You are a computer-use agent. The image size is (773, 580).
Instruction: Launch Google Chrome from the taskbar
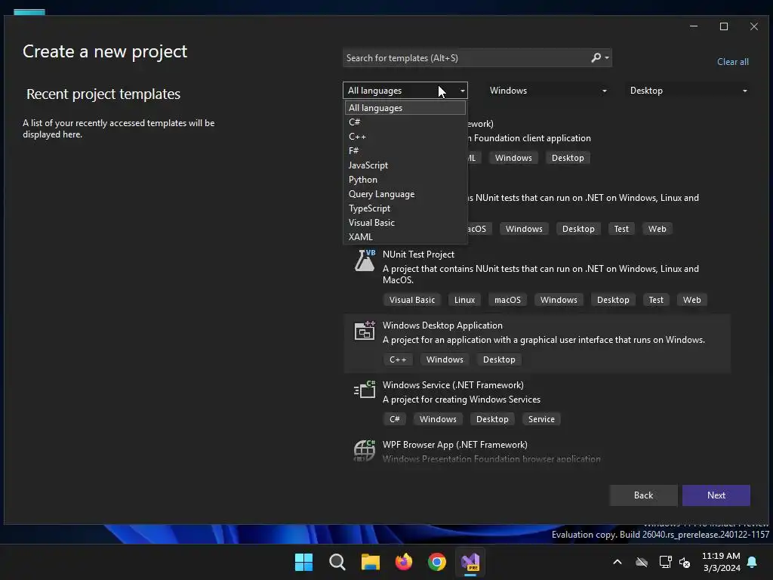(x=437, y=562)
